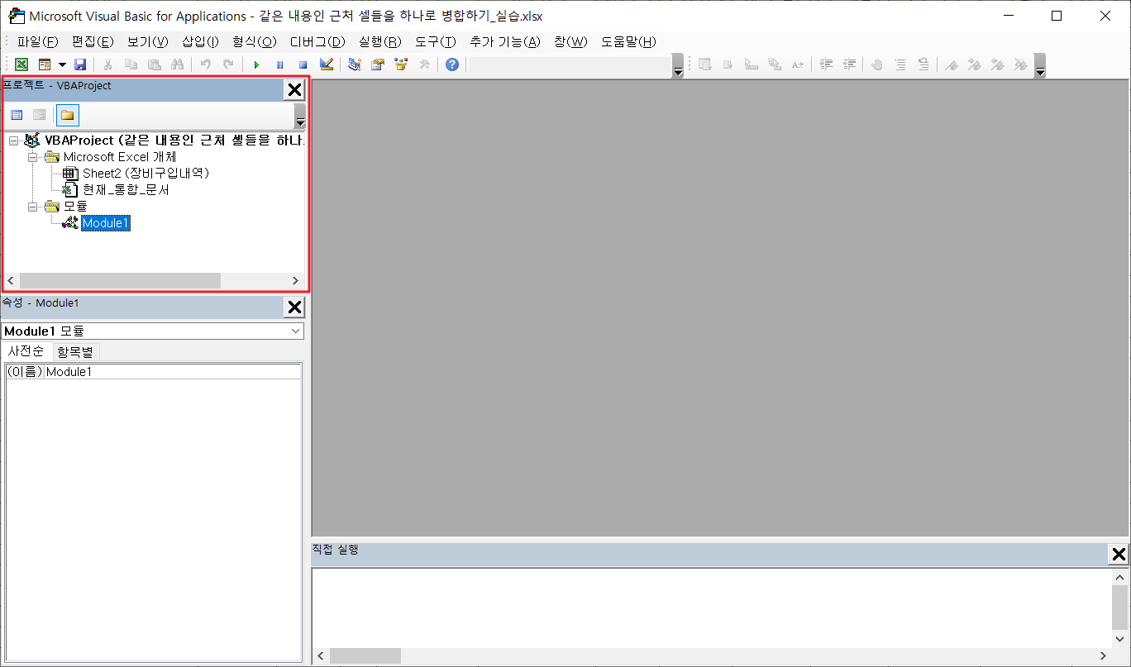
Task: Open the 디버그(D) menu
Action: click(x=317, y=42)
